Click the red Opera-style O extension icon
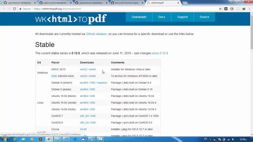Screen dimensions: 253x142 (232, 9)
